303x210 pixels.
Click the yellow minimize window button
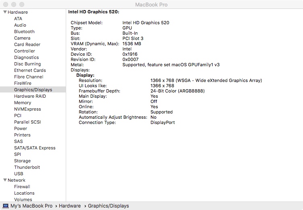click(x=13, y=4)
